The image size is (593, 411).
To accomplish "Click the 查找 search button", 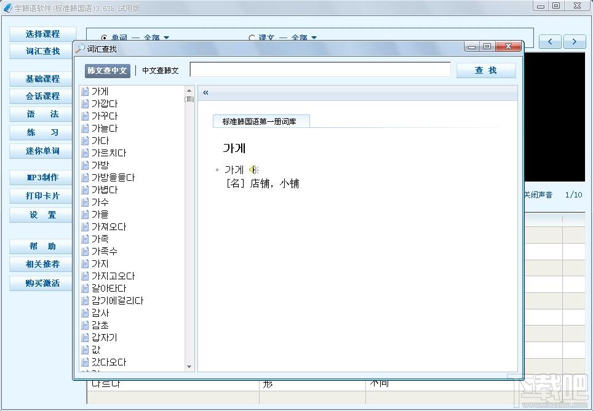I will [486, 70].
